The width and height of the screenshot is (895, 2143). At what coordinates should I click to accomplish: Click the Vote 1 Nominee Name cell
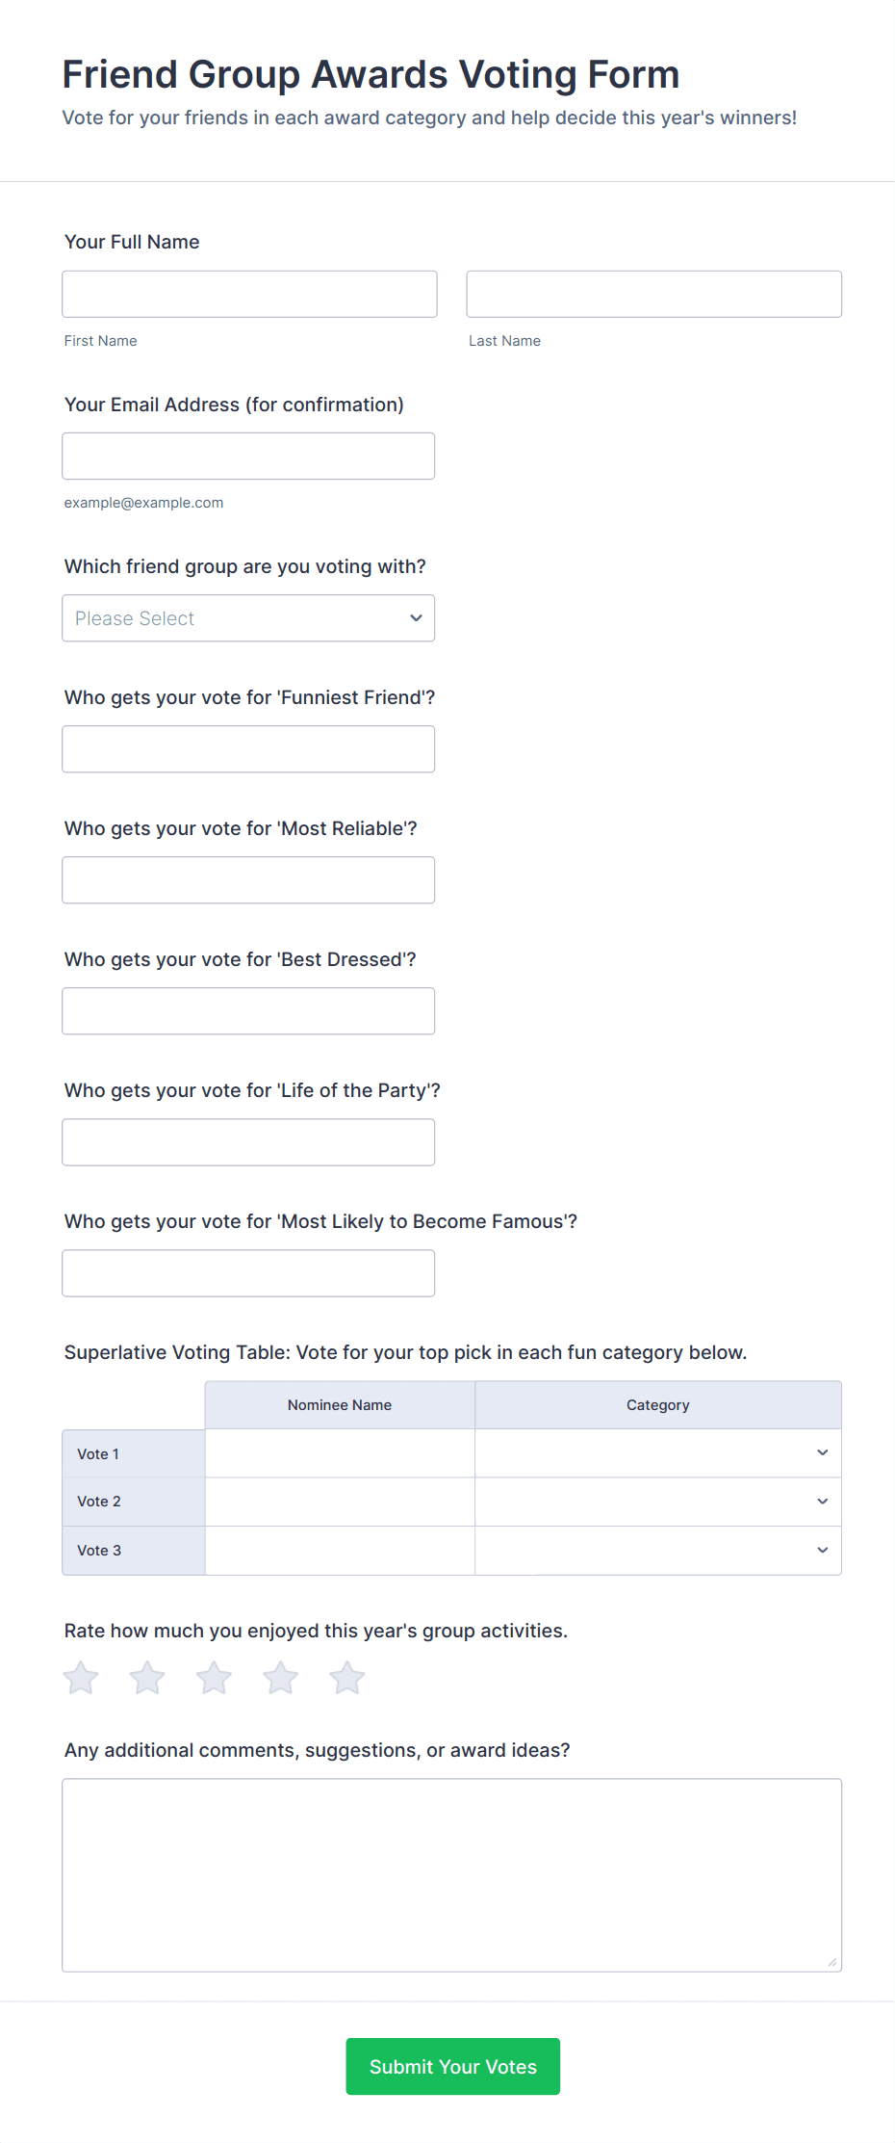point(340,1453)
